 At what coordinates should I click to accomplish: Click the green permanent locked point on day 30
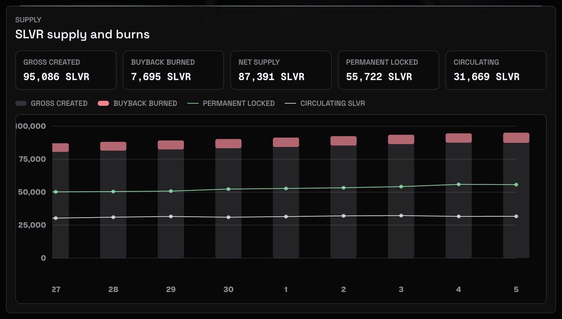229,189
